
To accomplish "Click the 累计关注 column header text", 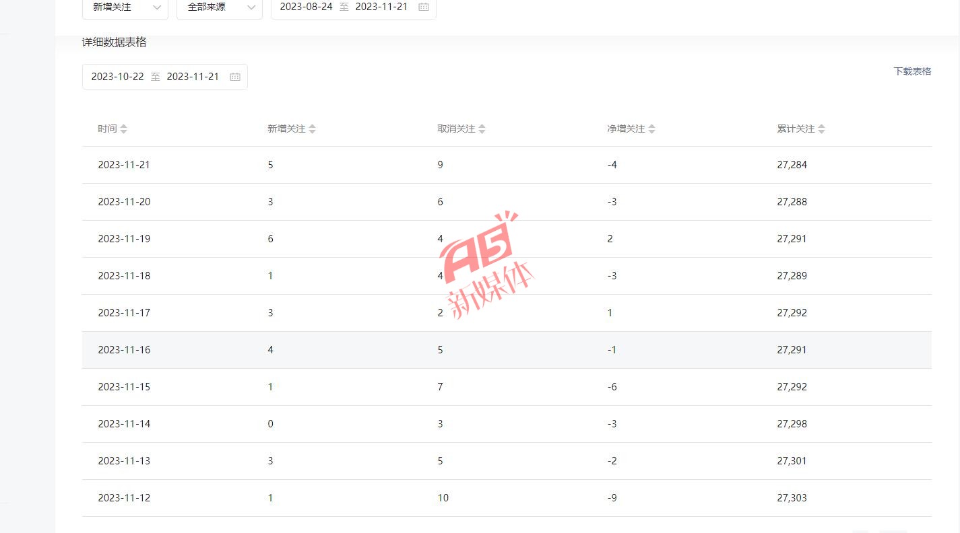I will [x=796, y=129].
